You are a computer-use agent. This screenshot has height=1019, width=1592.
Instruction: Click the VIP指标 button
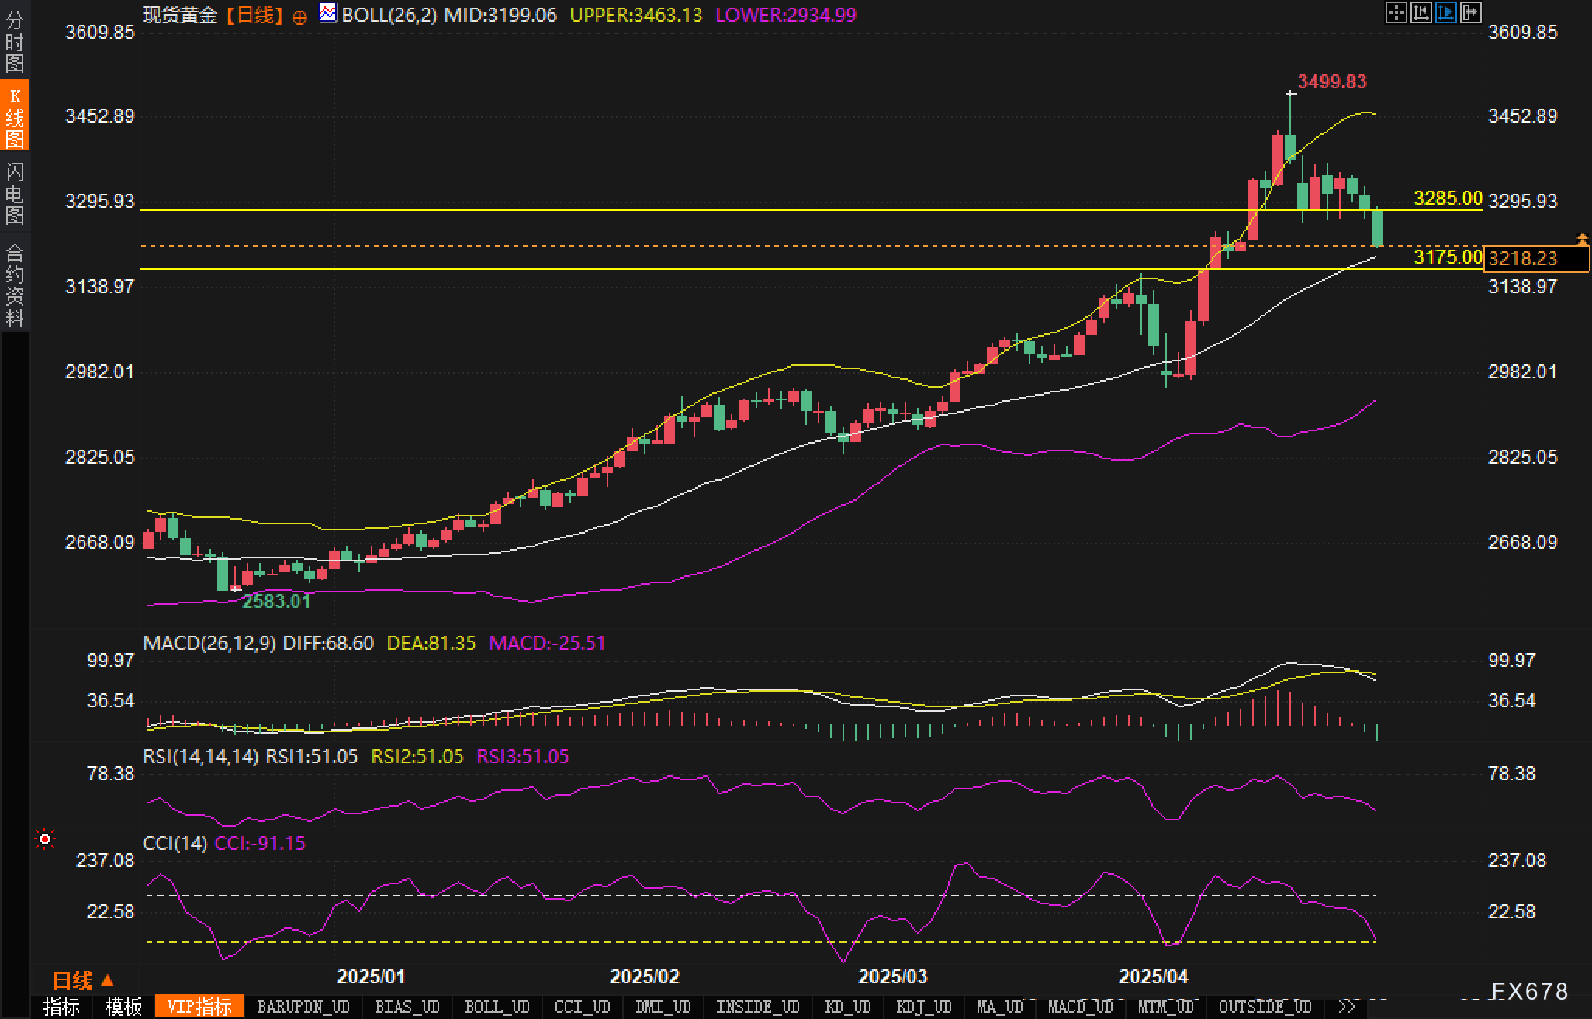199,1007
